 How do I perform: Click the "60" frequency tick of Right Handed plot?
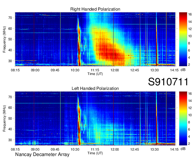[10, 29]
